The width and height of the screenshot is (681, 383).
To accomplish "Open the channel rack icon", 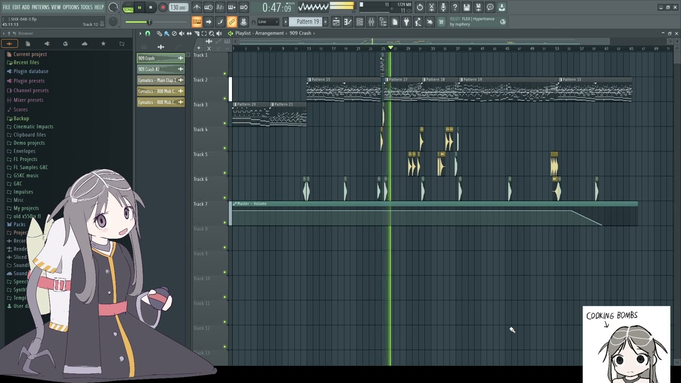I will point(360,22).
